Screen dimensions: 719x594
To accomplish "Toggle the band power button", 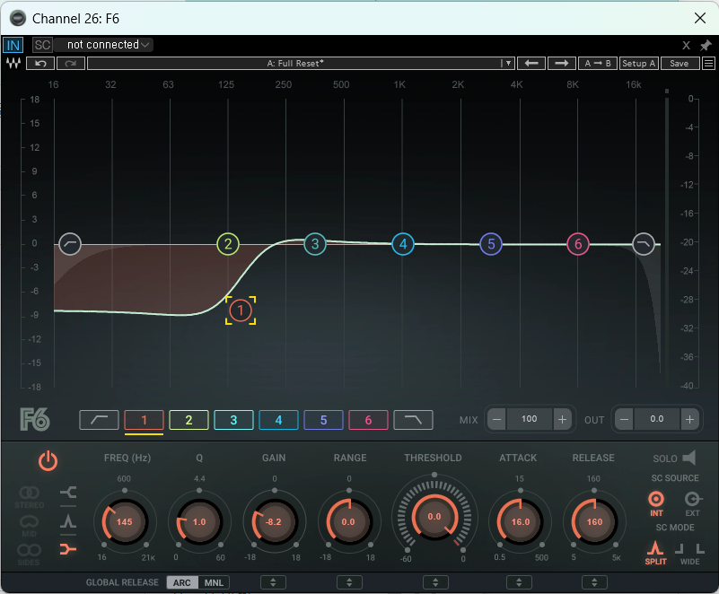I will (48, 461).
